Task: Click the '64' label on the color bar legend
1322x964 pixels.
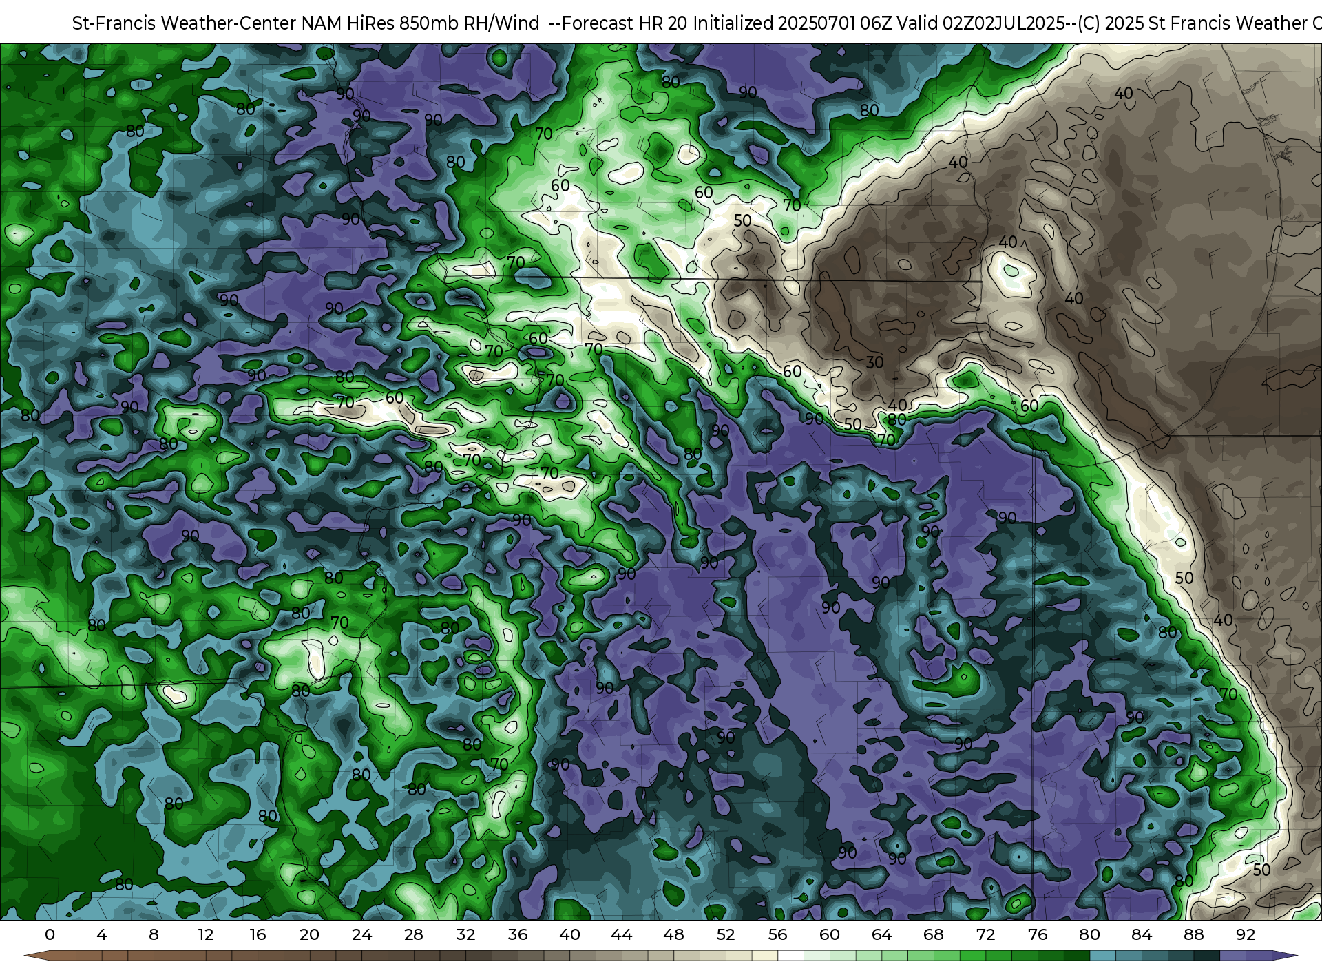Action: 882,934
